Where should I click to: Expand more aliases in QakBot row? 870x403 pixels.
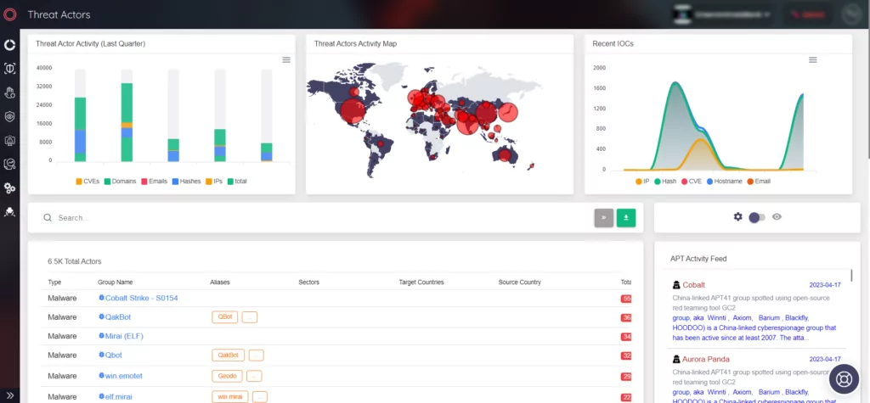click(x=250, y=317)
